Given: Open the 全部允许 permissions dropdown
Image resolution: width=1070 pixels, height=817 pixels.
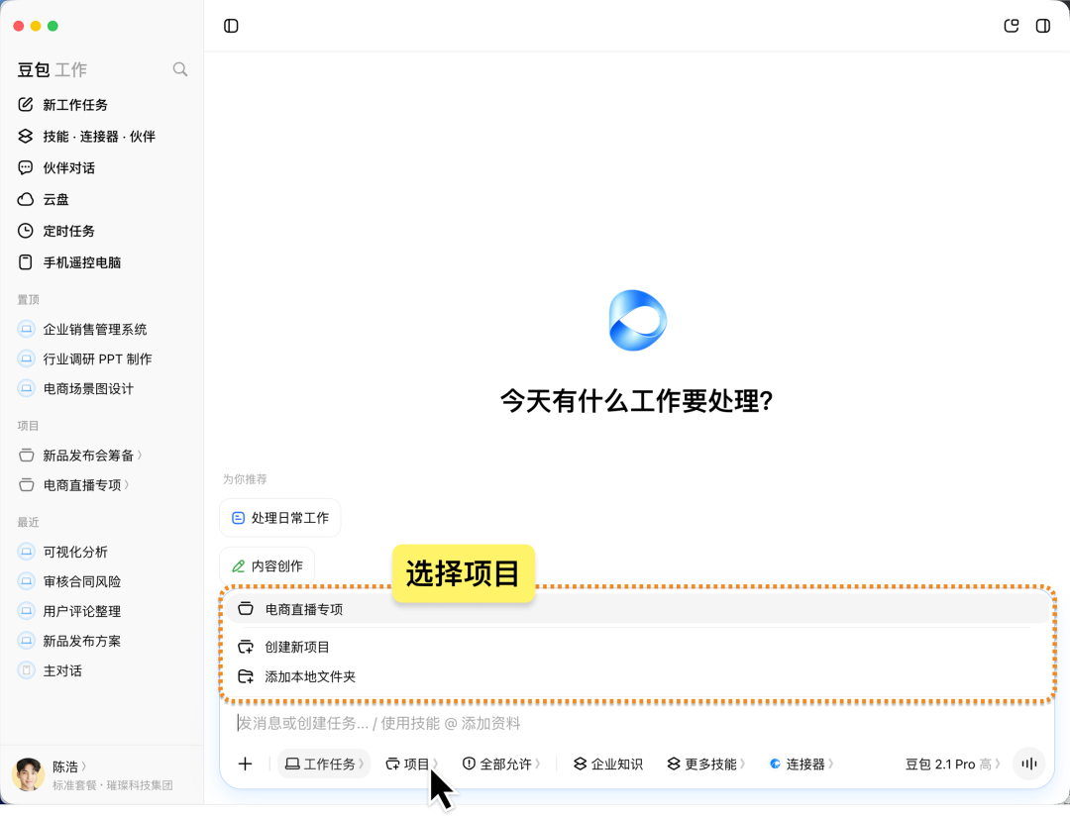Looking at the screenshot, I should point(501,764).
